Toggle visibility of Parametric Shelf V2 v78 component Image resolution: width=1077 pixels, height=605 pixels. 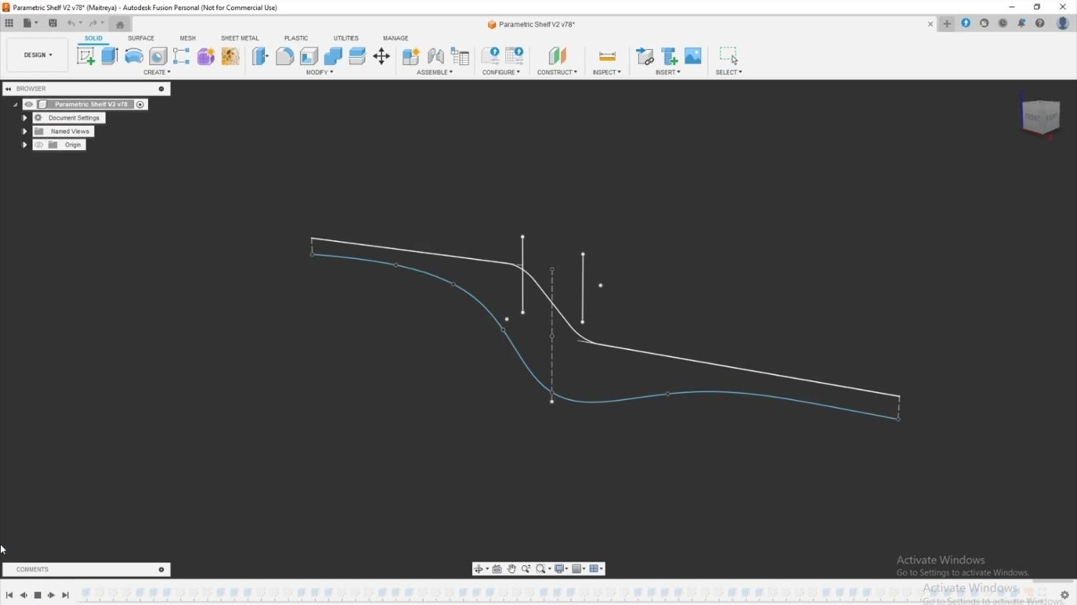[29, 105]
